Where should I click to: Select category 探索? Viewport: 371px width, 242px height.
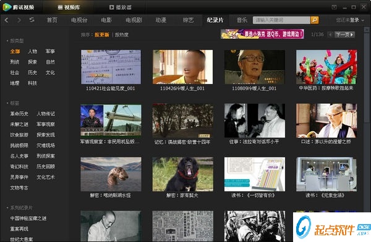click(x=32, y=62)
